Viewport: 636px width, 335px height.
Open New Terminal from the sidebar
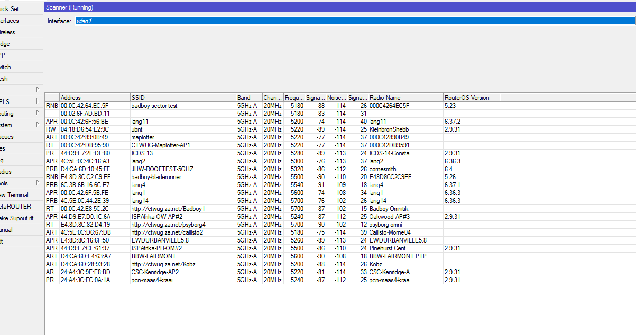(x=15, y=195)
